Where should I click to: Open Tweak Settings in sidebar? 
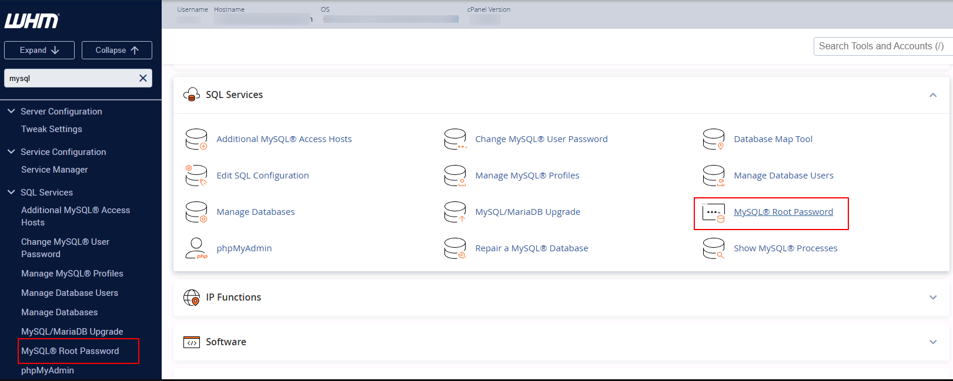tap(52, 129)
